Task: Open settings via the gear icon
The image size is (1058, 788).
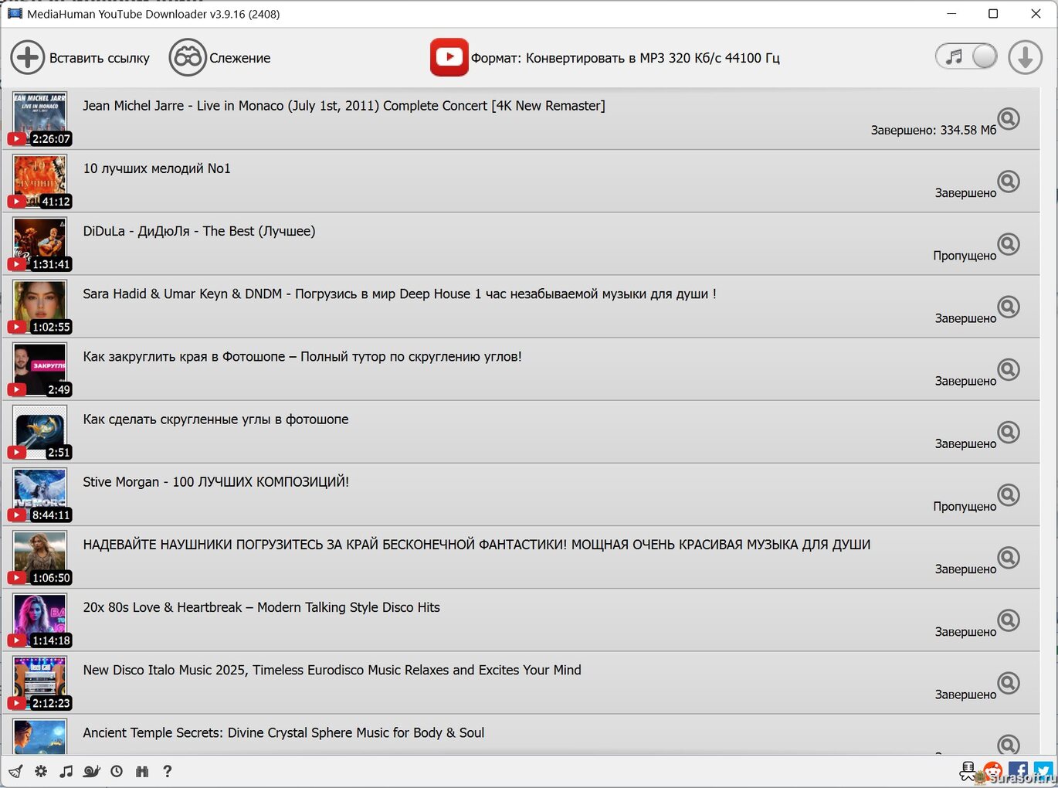Action: (x=41, y=771)
